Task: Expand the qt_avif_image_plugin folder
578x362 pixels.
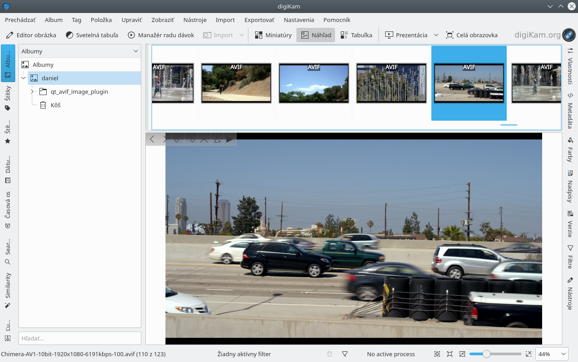Action: tap(33, 92)
